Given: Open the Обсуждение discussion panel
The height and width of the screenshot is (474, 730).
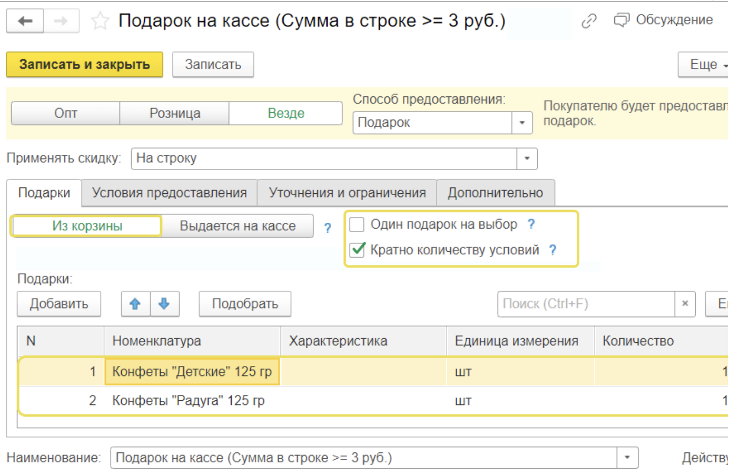Looking at the screenshot, I should pyautogui.click(x=664, y=20).
